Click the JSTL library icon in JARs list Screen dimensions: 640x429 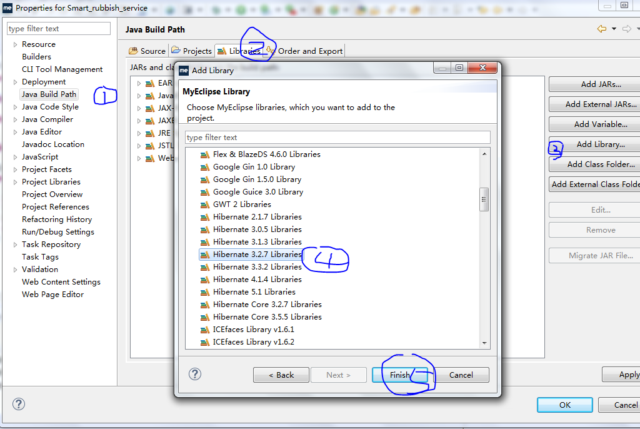click(150, 146)
